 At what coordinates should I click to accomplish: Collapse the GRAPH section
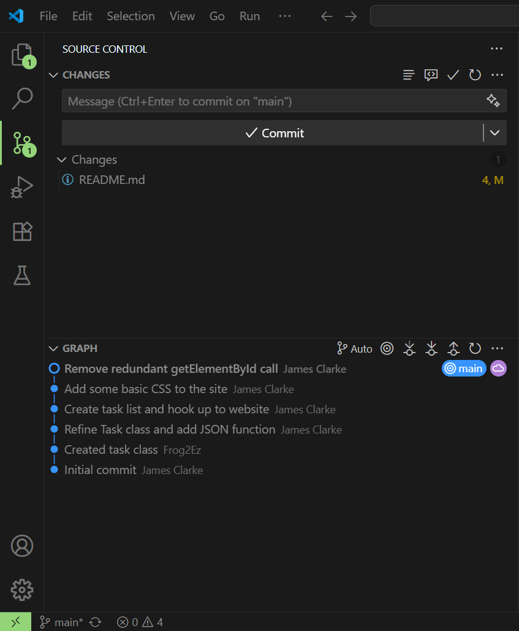point(53,348)
